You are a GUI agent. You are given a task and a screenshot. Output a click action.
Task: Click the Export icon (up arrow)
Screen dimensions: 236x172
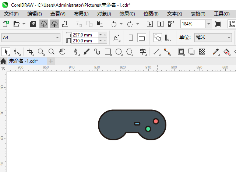pos(161,24)
